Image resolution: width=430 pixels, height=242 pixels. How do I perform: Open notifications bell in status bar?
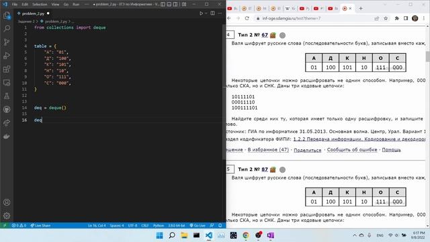[x=220, y=225]
